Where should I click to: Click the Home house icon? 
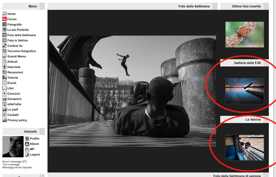[5, 14]
